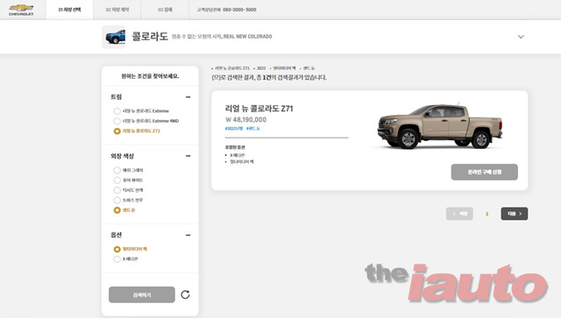This screenshot has width=561, height=318.
Task: Click the Chevrolet logo in the header
Action: (x=21, y=10)
